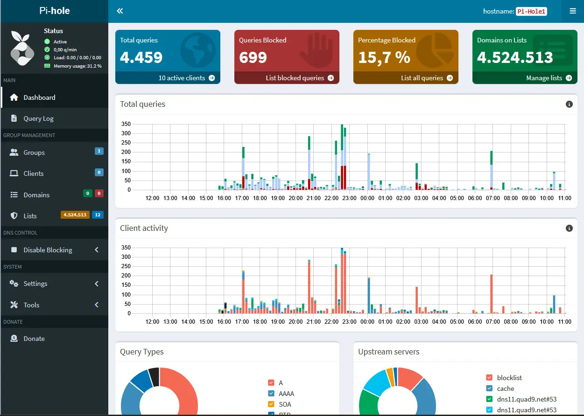Click the green "0" badge on Domains
584x416 pixels.
[x=87, y=194]
